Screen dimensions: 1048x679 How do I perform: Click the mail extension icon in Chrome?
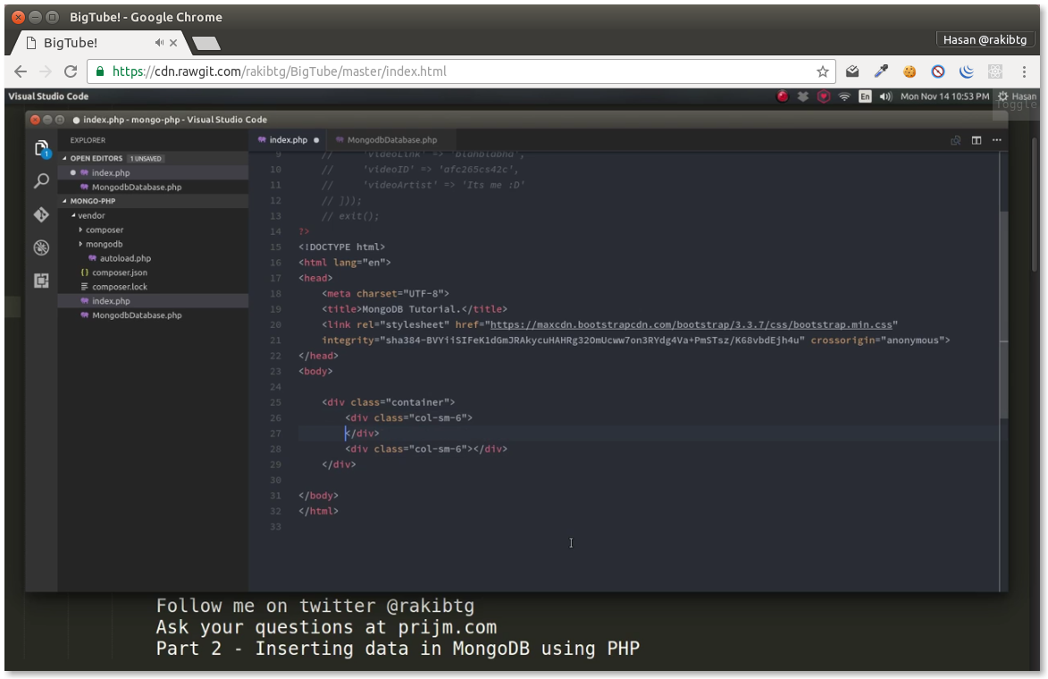(x=852, y=71)
